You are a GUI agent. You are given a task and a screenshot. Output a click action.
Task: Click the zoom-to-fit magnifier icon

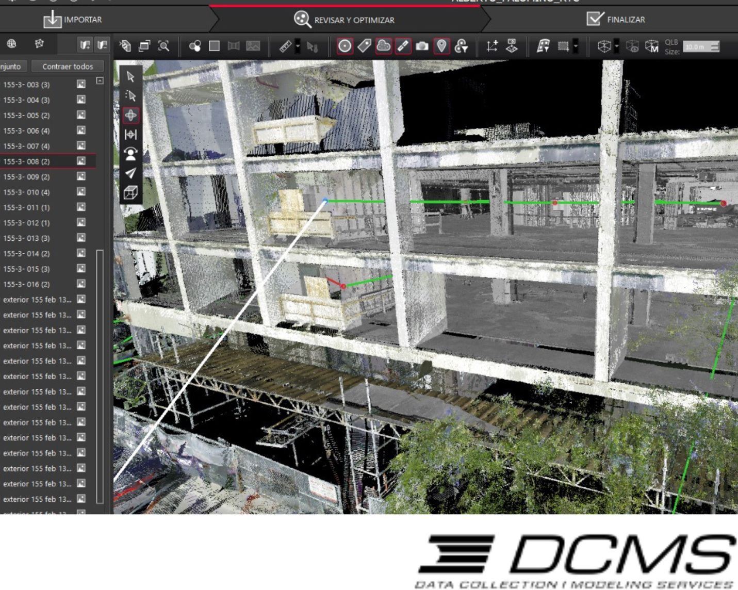pyautogui.click(x=163, y=46)
